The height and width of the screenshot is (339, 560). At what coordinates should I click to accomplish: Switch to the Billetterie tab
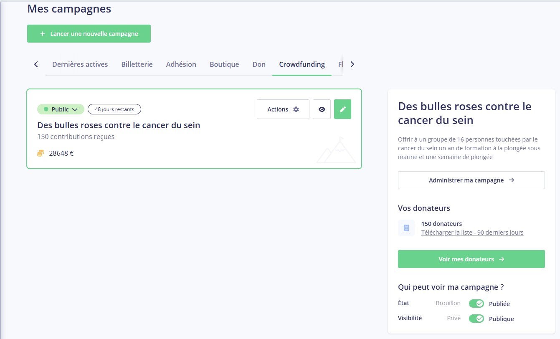tap(137, 64)
